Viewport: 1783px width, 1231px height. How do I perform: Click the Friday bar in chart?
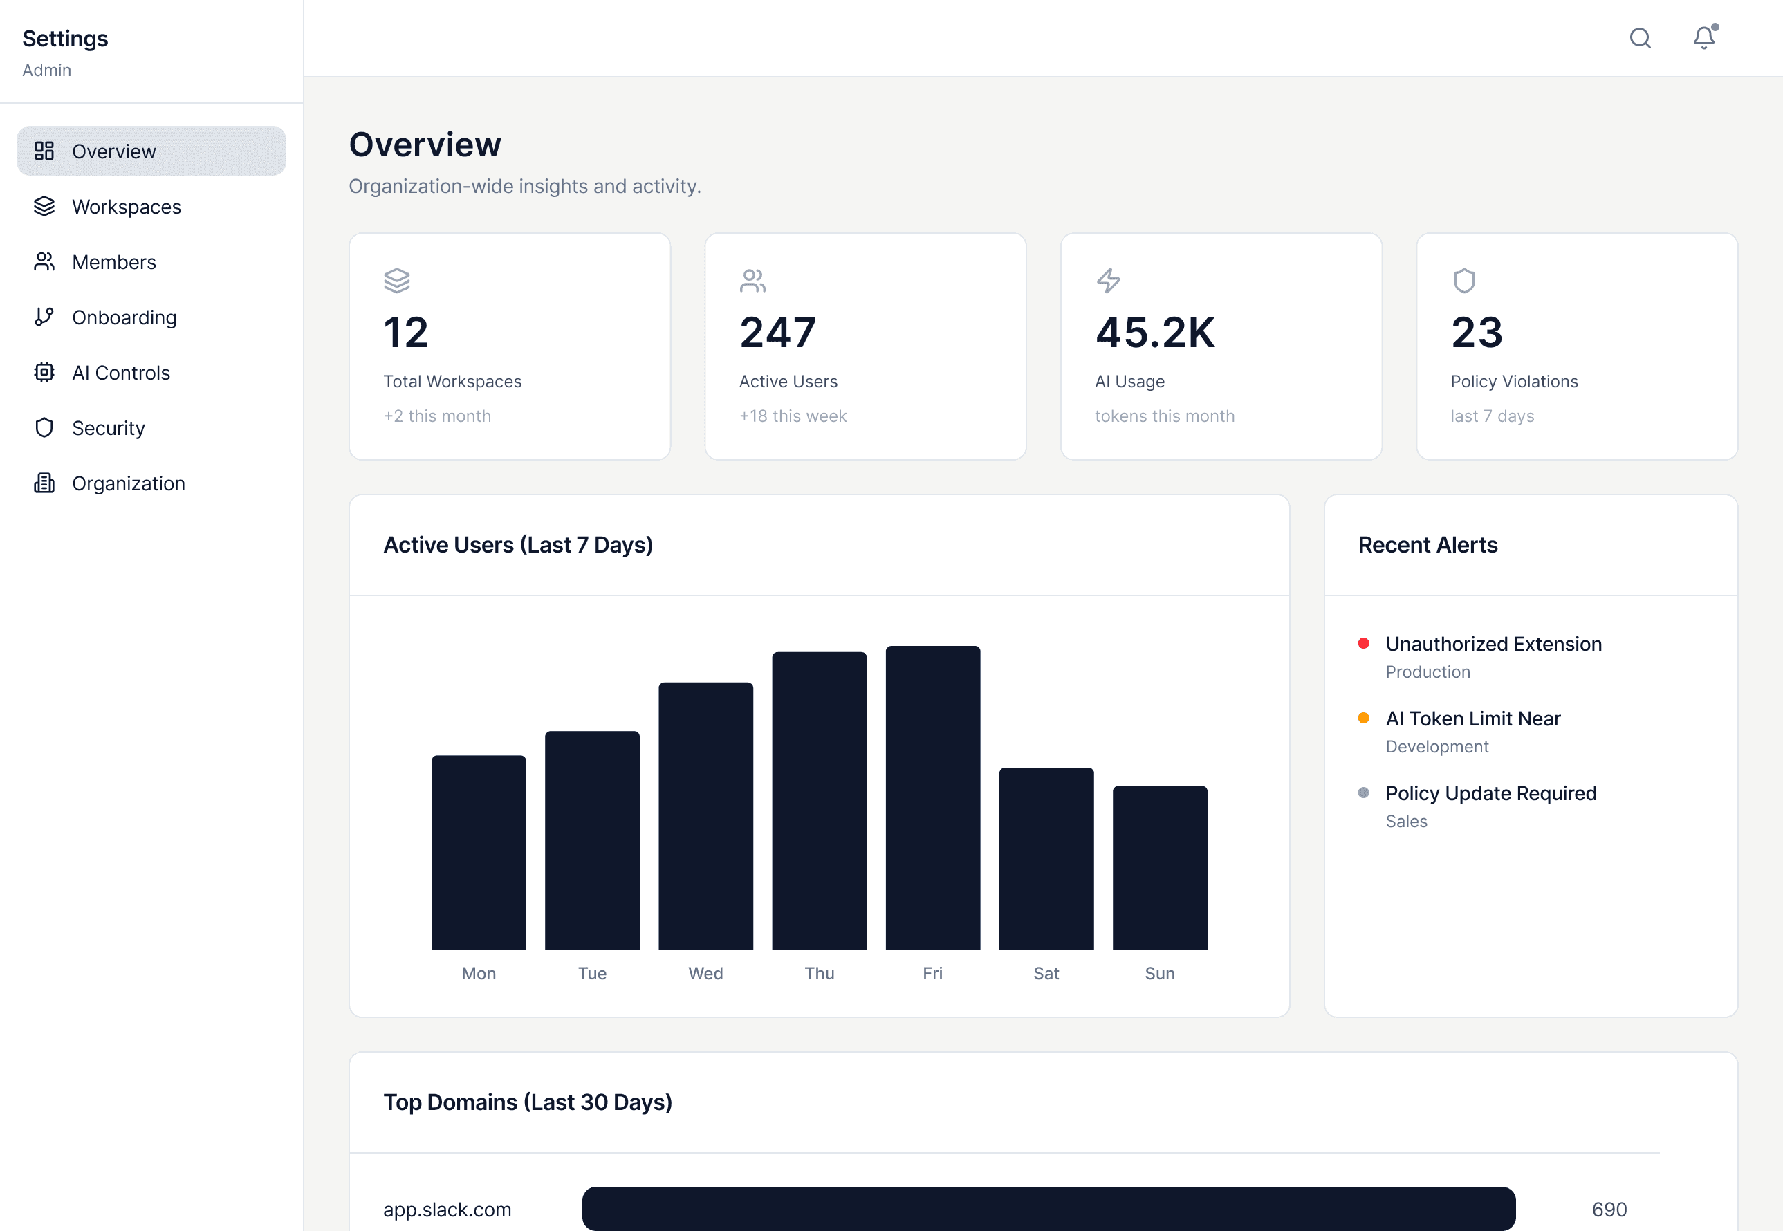coord(932,797)
